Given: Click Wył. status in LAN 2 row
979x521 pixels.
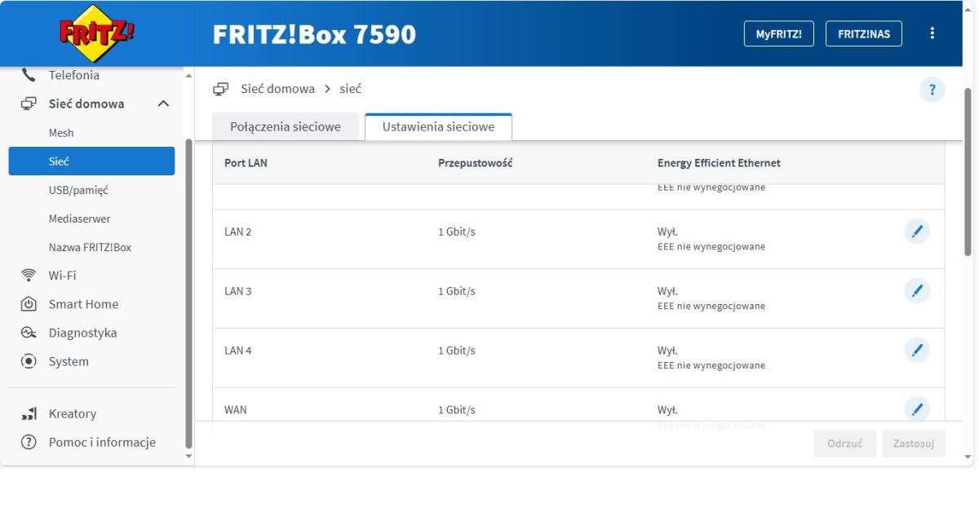Looking at the screenshot, I should point(667,232).
